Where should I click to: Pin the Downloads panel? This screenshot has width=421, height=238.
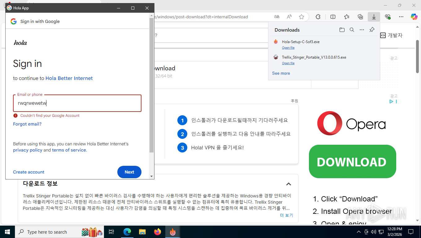[x=372, y=30]
